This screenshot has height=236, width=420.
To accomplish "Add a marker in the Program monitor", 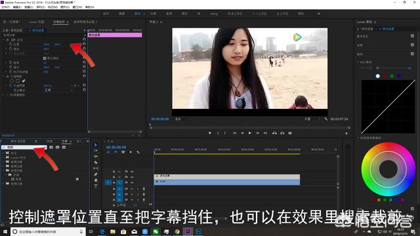I will (x=210, y=133).
